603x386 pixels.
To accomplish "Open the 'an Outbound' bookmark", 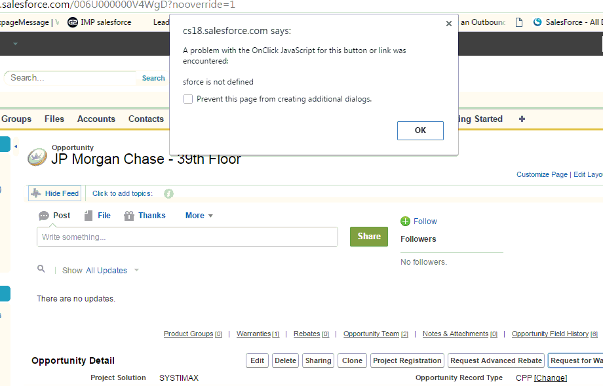I will [482, 22].
